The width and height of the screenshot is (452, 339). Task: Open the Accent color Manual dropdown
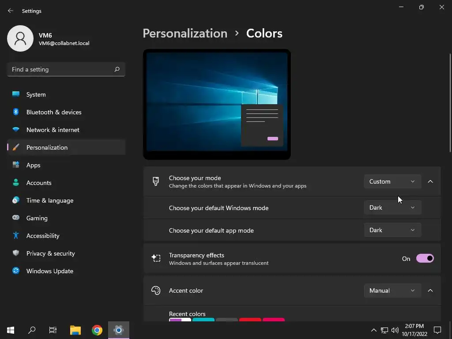pyautogui.click(x=392, y=290)
